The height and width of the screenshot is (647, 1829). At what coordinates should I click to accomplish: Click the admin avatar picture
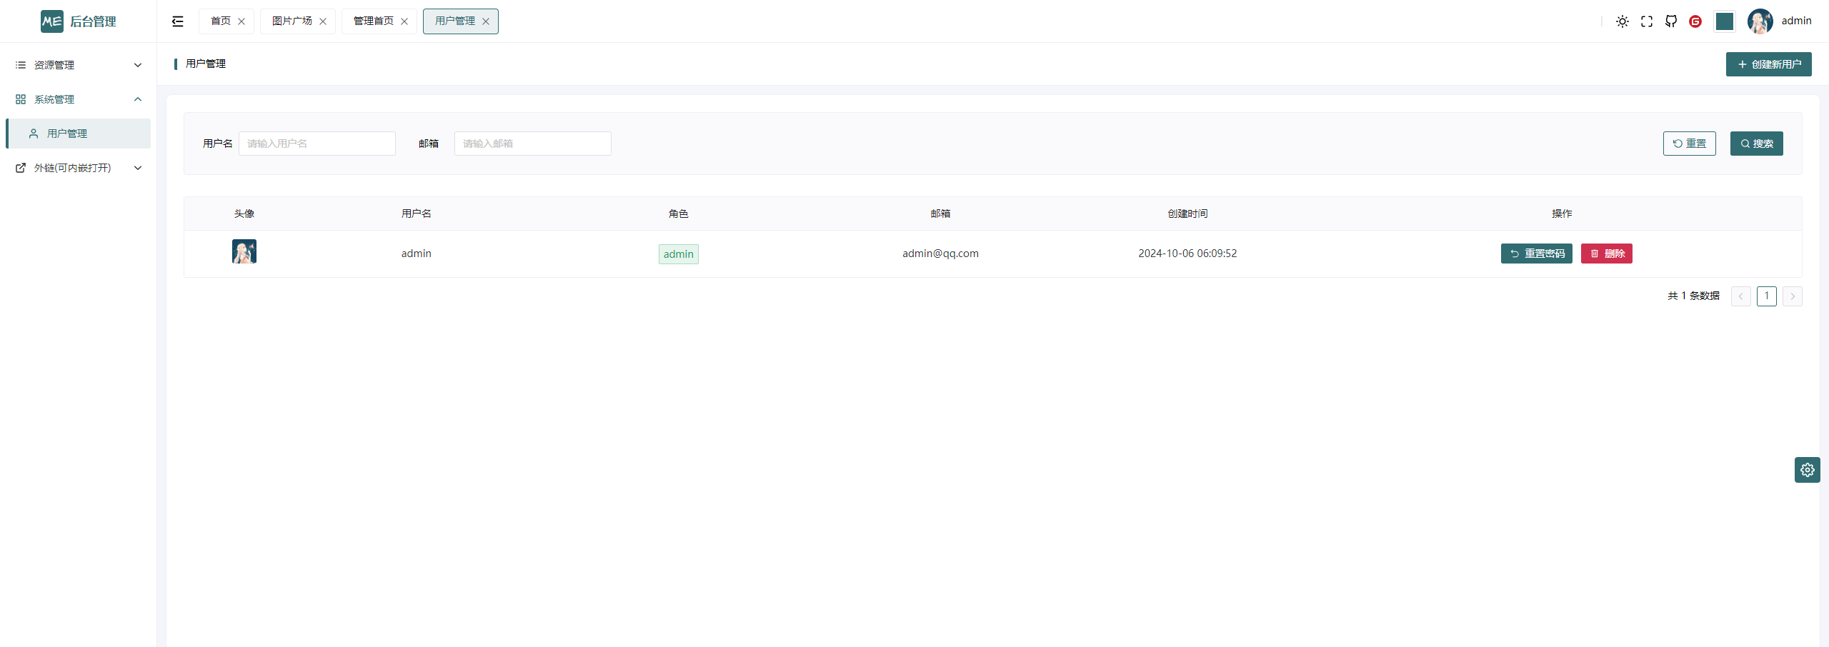pos(1760,21)
